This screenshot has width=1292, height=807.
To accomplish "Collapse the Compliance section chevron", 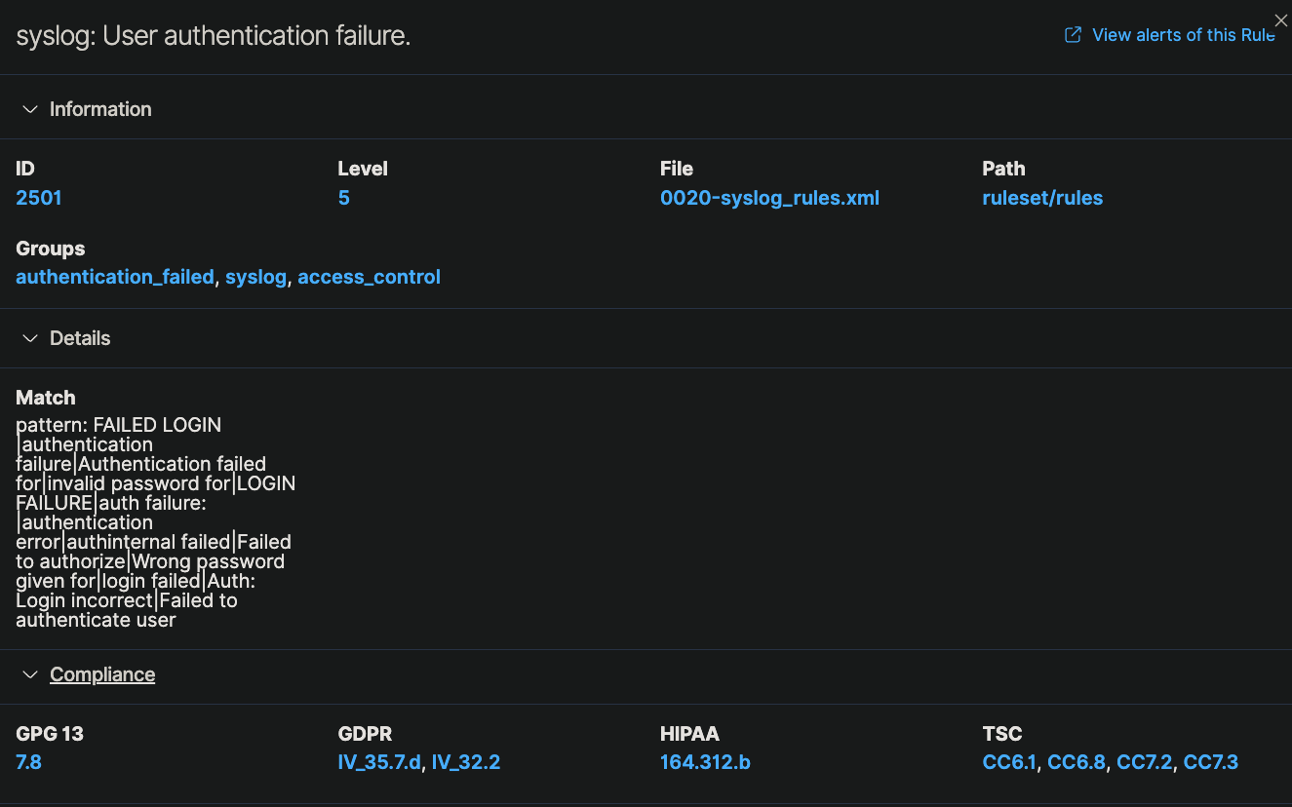I will coord(28,674).
